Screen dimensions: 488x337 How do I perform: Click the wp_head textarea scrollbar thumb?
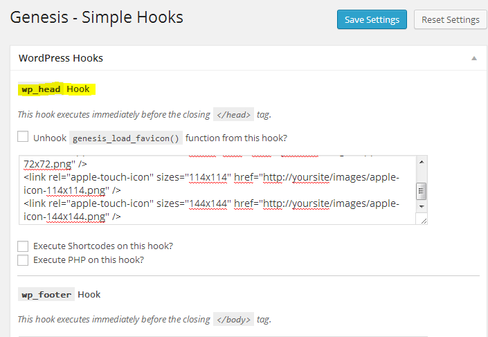click(421, 192)
